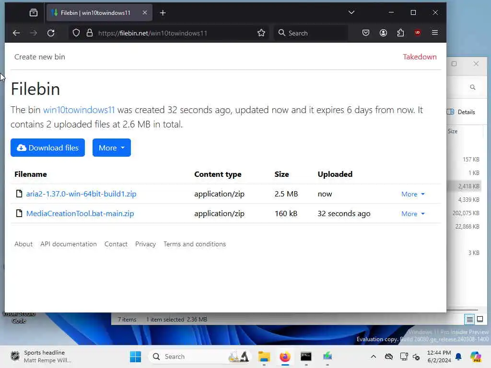Open File Explorer from the taskbar
Viewport: 491px width, 368px height.
pyautogui.click(x=264, y=356)
